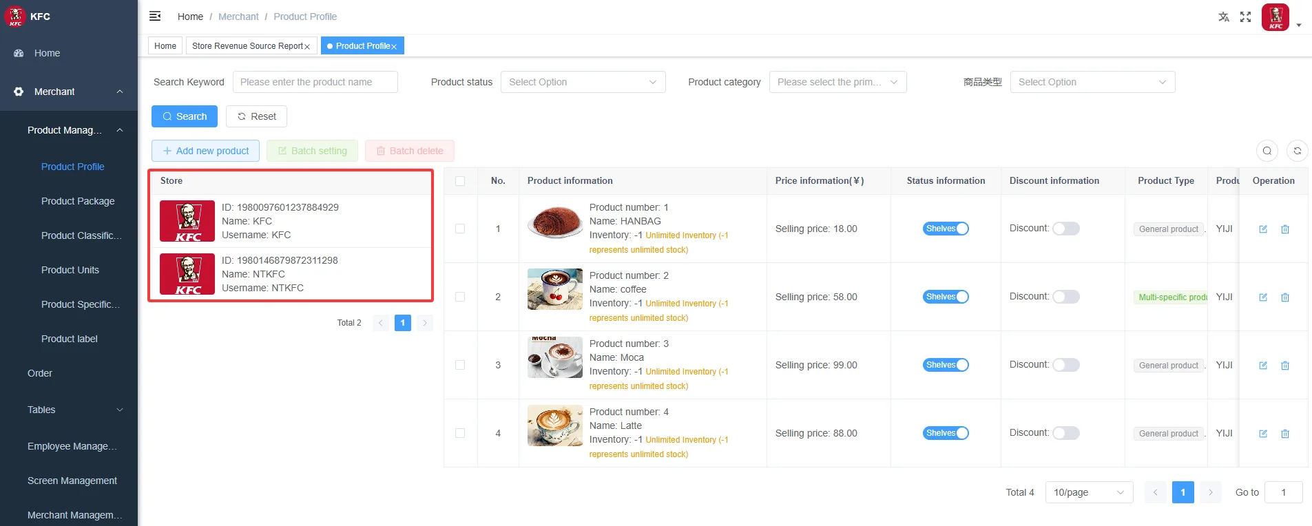Viewport: 1312px width, 526px height.
Task: Open the Product Units menu item
Action: click(70, 270)
